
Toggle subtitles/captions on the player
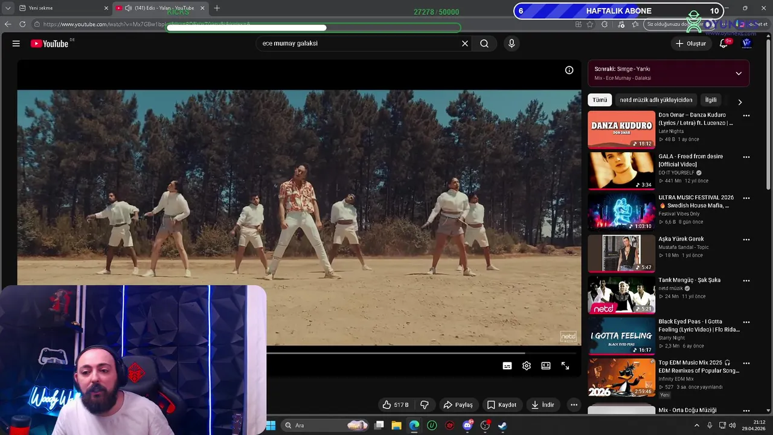pyautogui.click(x=507, y=366)
